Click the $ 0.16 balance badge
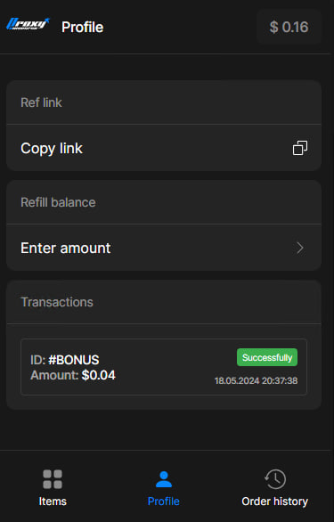The width and height of the screenshot is (334, 522). (289, 27)
